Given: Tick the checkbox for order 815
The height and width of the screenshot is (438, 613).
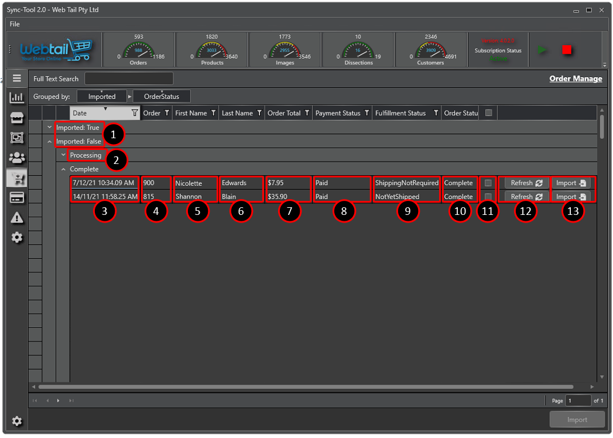Looking at the screenshot, I should [488, 197].
